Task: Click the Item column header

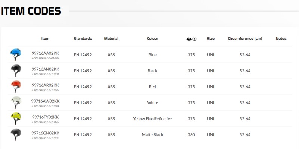Action: coord(45,39)
